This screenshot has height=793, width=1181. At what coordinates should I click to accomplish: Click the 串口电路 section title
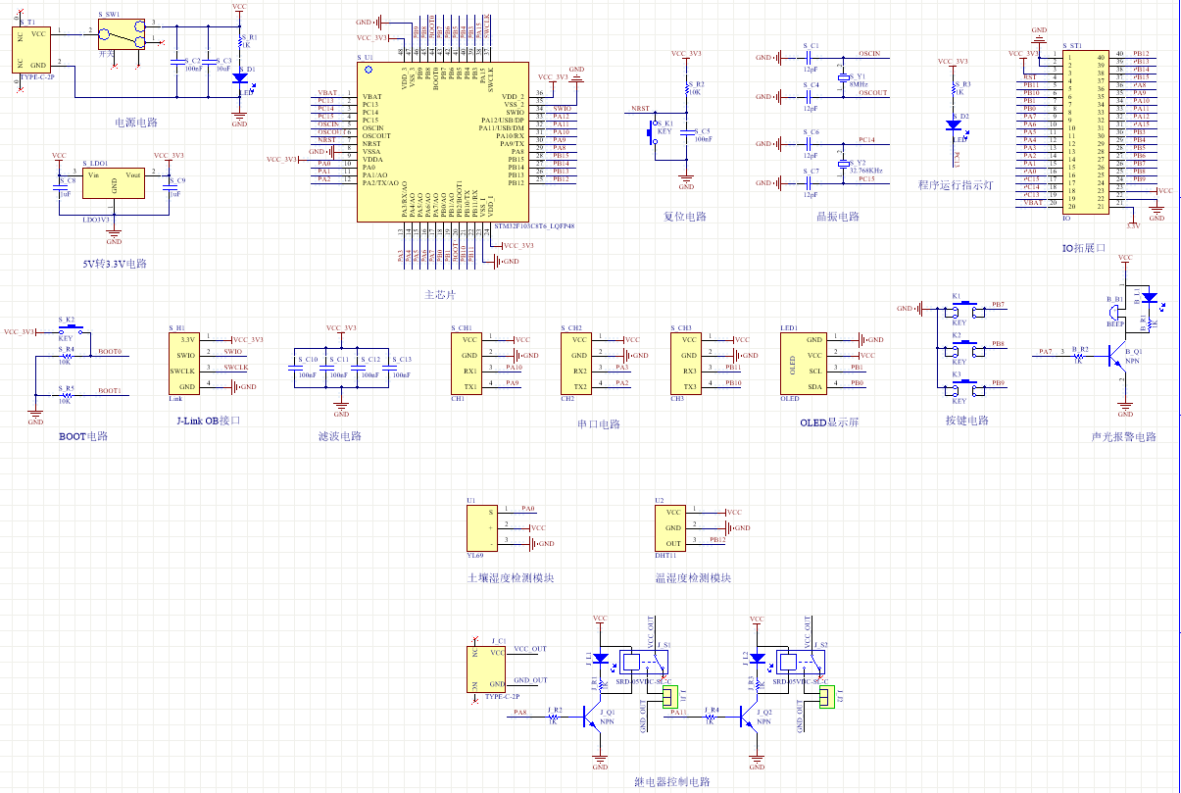point(599,424)
